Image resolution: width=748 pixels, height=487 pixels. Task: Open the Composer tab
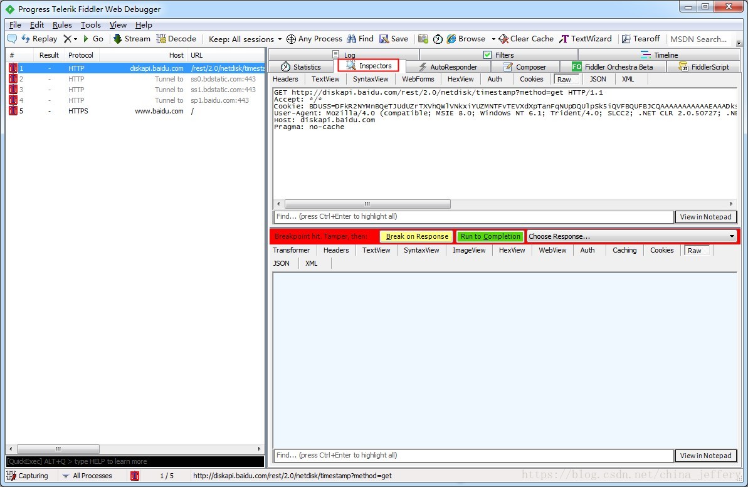click(525, 67)
